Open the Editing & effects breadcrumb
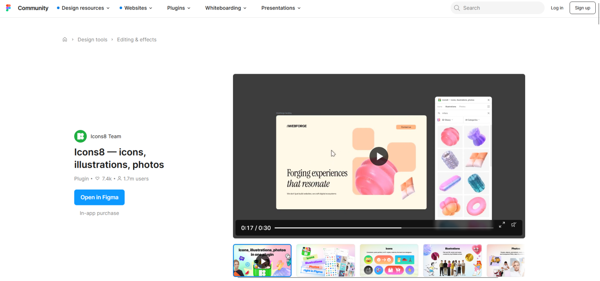The image size is (600, 281). (x=137, y=40)
